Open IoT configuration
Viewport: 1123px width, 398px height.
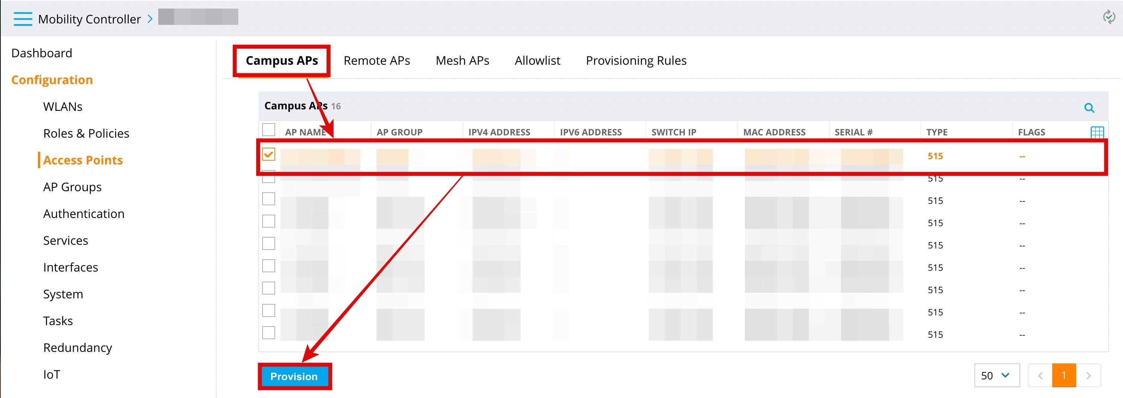51,375
